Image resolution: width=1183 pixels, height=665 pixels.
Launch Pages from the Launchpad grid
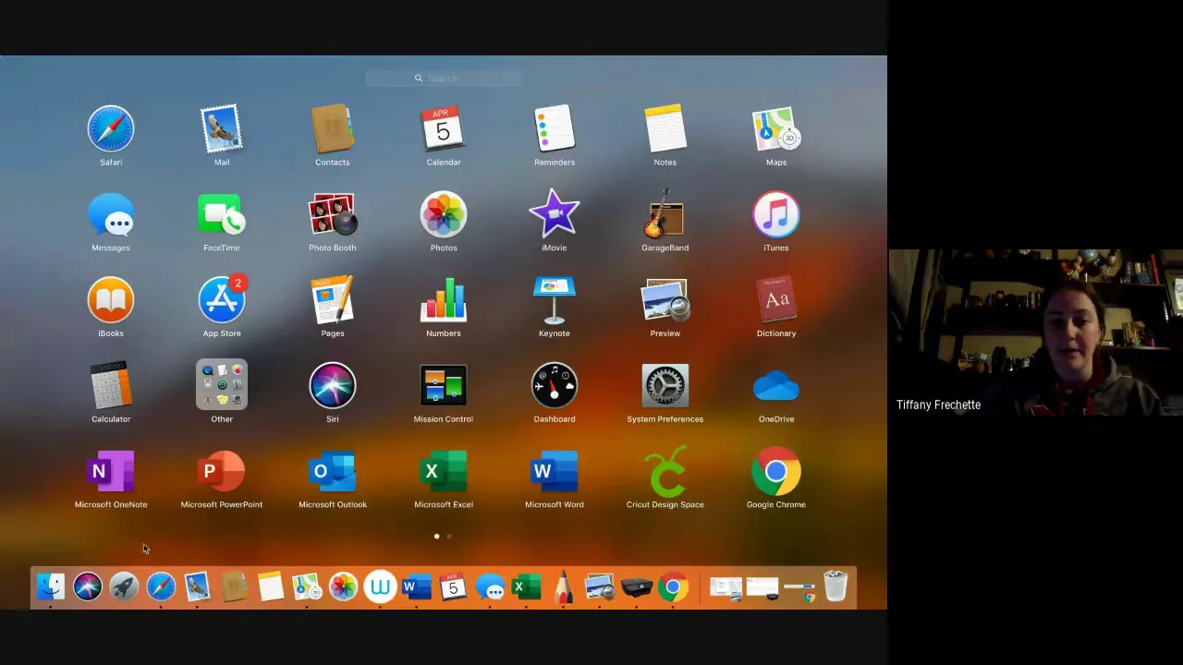333,301
